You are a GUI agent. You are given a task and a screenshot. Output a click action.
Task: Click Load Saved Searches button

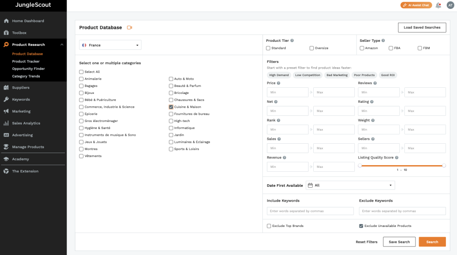[422, 27]
